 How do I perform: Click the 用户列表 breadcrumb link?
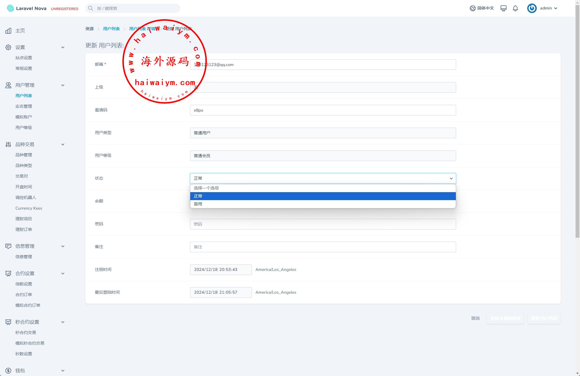pyautogui.click(x=111, y=29)
